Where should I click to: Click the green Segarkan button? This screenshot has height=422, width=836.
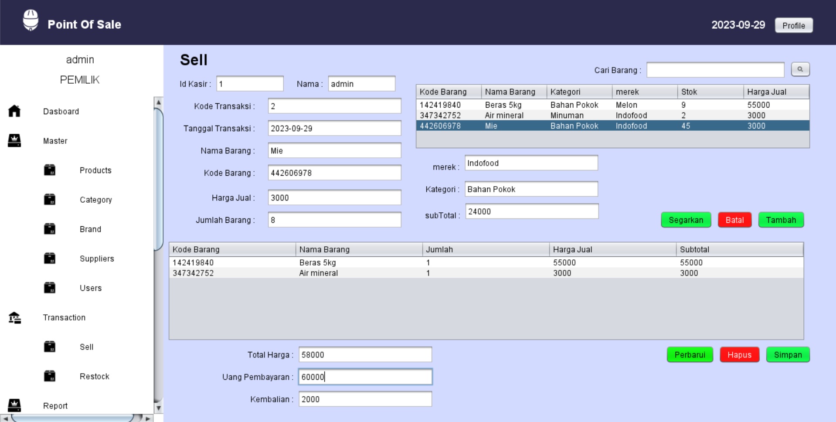(x=686, y=220)
